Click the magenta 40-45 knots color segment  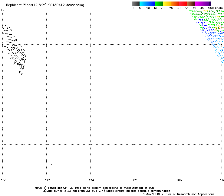tap(199, 4)
